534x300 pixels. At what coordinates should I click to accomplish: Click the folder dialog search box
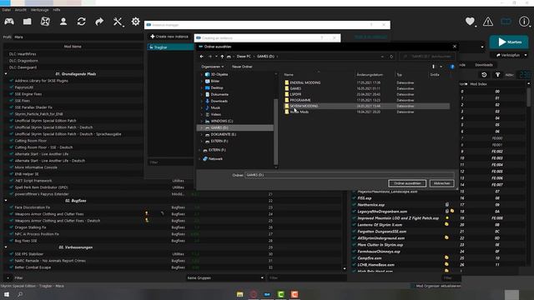click(427, 57)
